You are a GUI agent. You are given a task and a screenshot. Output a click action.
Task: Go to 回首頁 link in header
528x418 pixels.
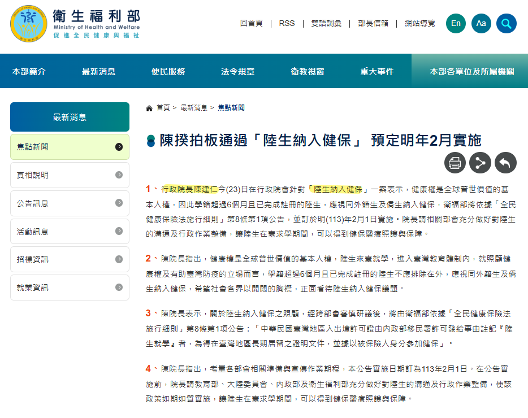[252, 23]
